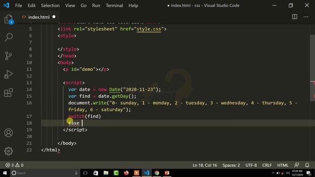Open the Windows Start menu
The width and height of the screenshot is (315, 177).
(5, 173)
